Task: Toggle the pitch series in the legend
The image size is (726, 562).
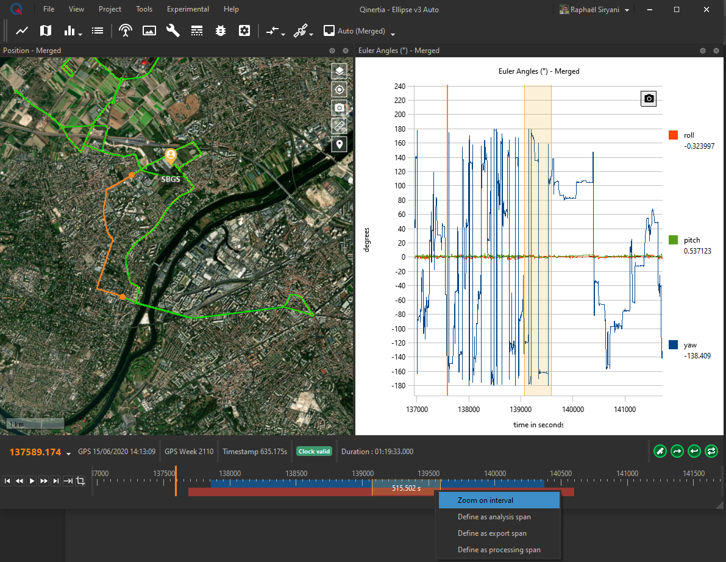Action: 674,240
